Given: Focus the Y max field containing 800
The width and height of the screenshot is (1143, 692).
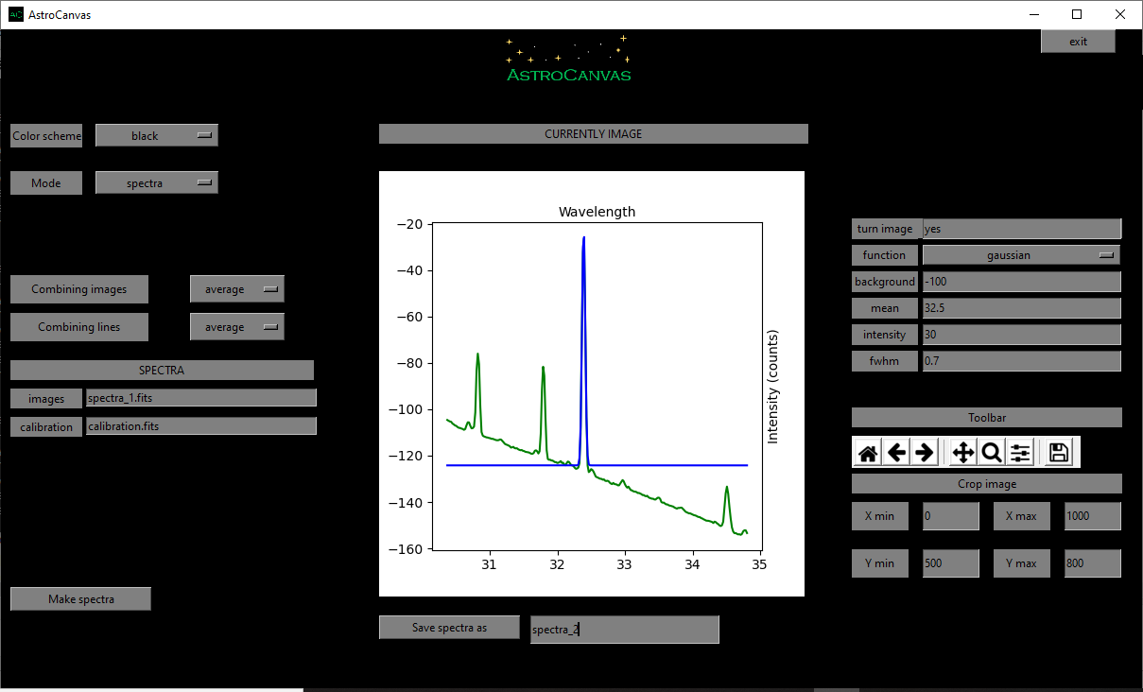Looking at the screenshot, I should click(1093, 563).
